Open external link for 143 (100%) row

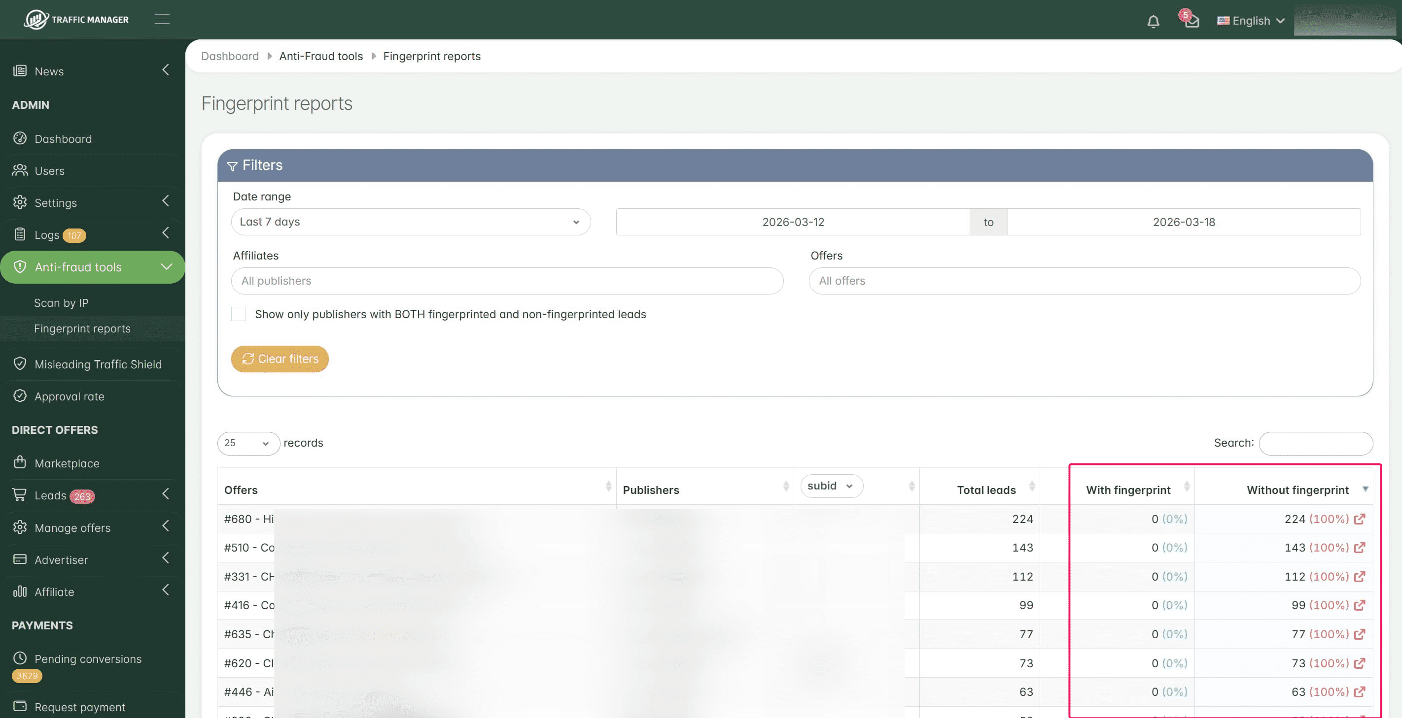tap(1359, 547)
